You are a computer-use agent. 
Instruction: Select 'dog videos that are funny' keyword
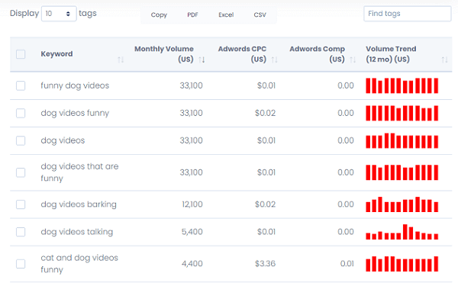tap(79, 172)
